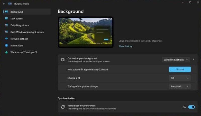Viewport: 201px width, 116px height.
Task: Click the Daily Bing picture icon
Action: click(x=6, y=25)
